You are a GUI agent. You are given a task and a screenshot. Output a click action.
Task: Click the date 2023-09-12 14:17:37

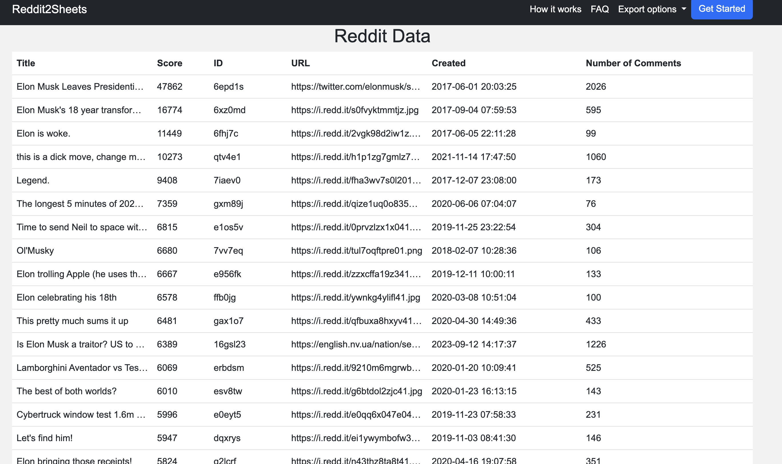474,345
